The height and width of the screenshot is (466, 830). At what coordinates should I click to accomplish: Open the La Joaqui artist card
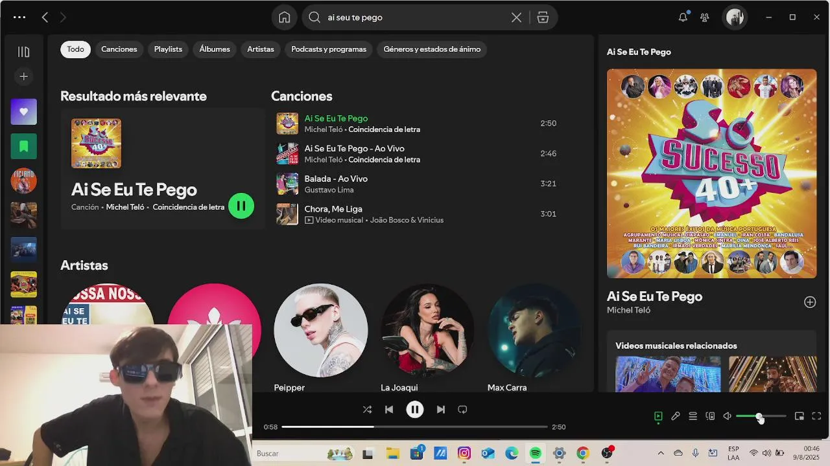coord(427,338)
